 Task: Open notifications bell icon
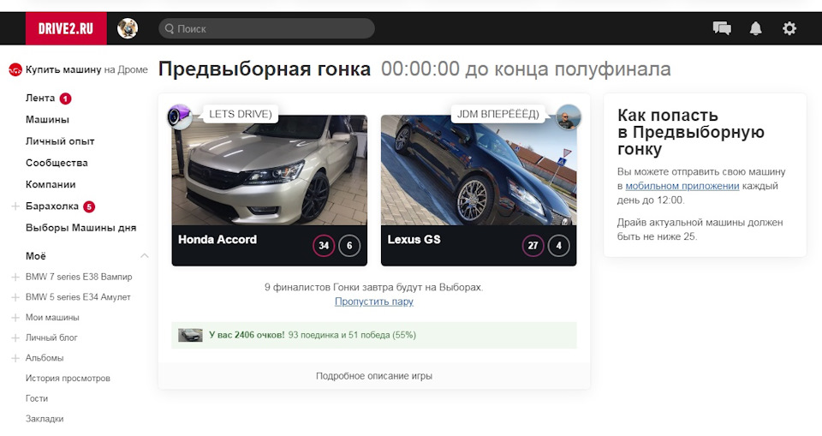(755, 28)
